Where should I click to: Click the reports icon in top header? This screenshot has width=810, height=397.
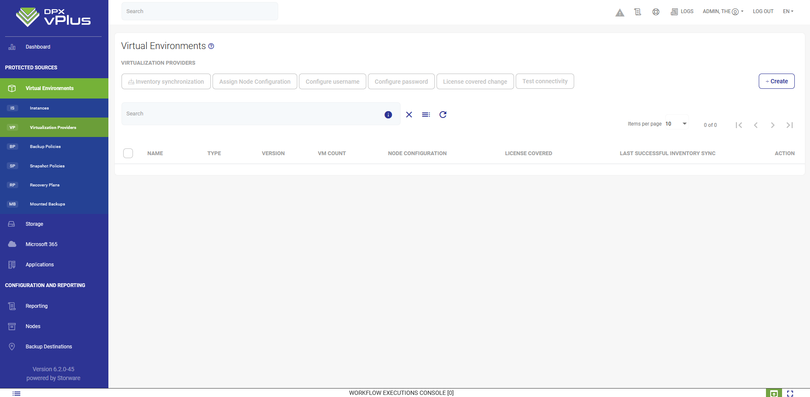(637, 12)
